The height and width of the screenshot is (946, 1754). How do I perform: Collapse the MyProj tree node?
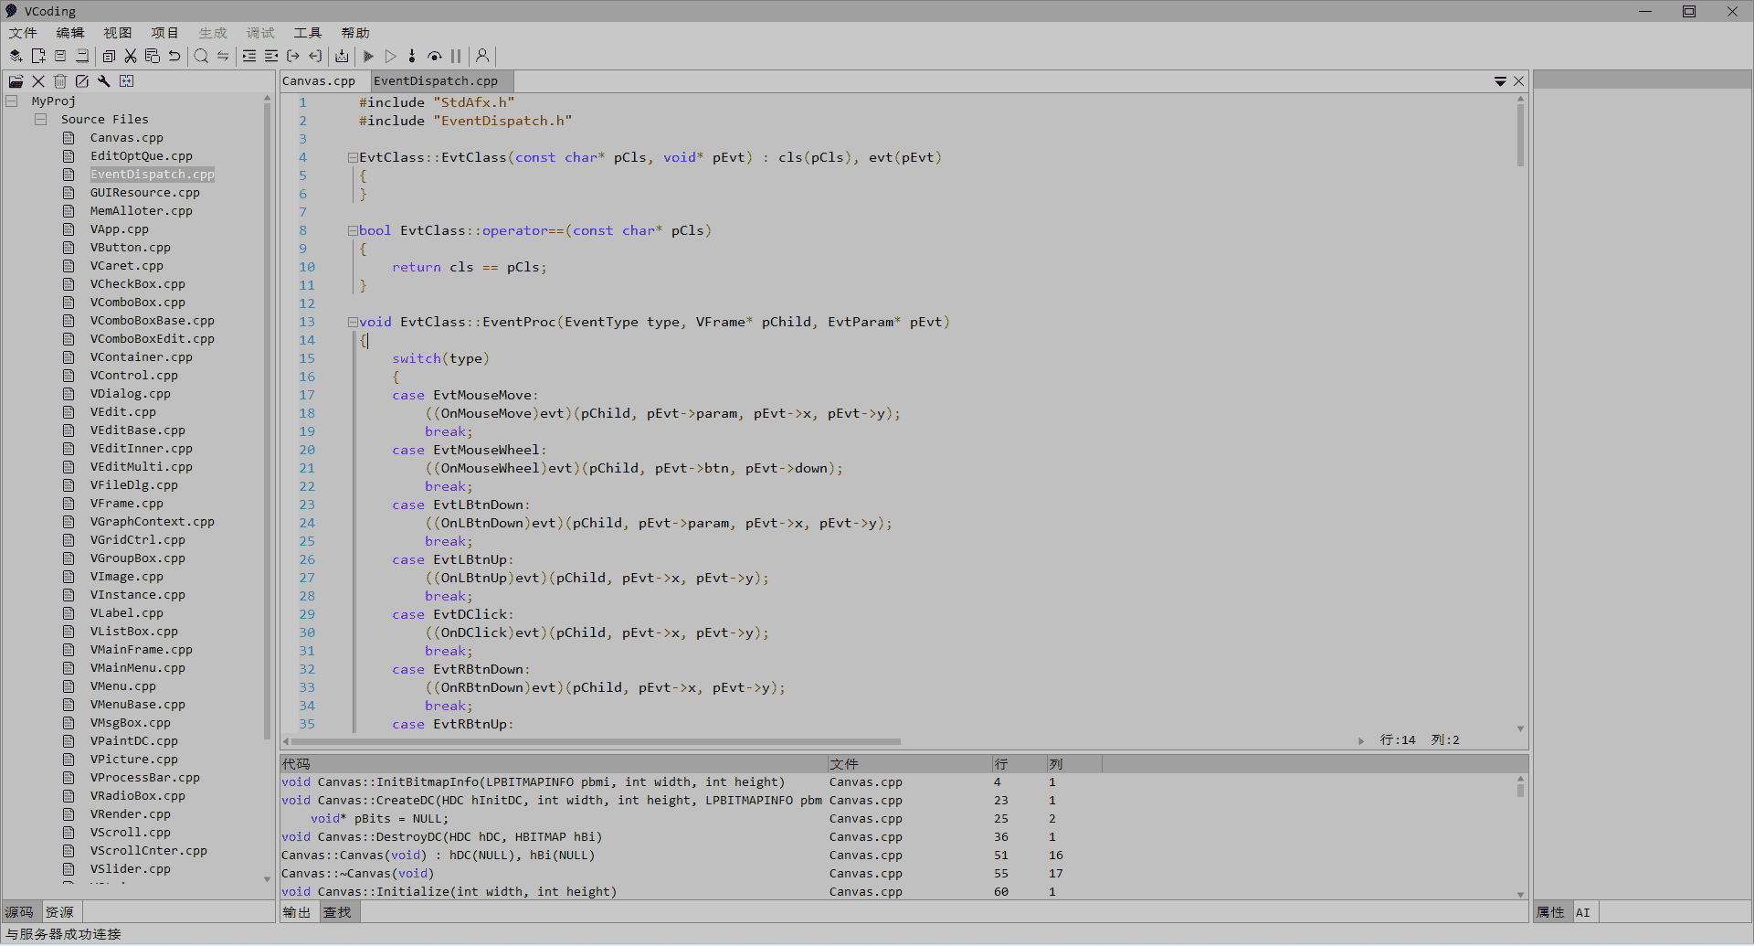tap(12, 101)
